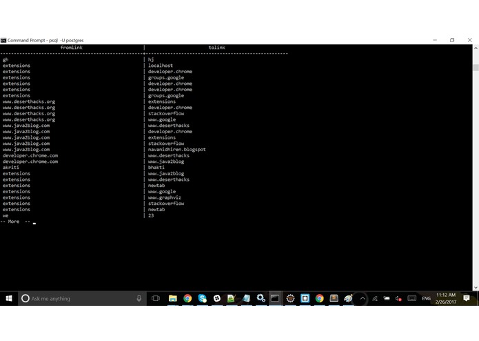This screenshot has height=341, width=479.
Task: Click www.java2blog in the developer.chrome.com row
Action: [x=166, y=162]
